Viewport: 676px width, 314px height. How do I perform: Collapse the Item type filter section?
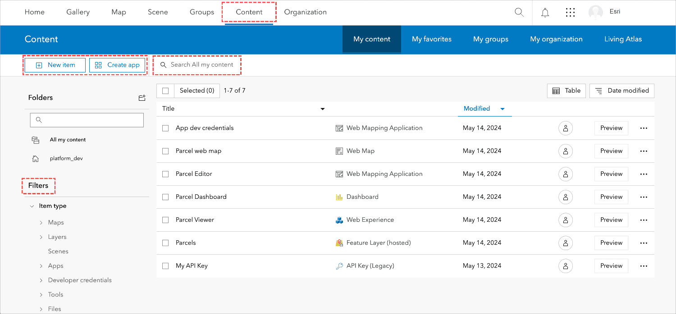[x=32, y=206]
